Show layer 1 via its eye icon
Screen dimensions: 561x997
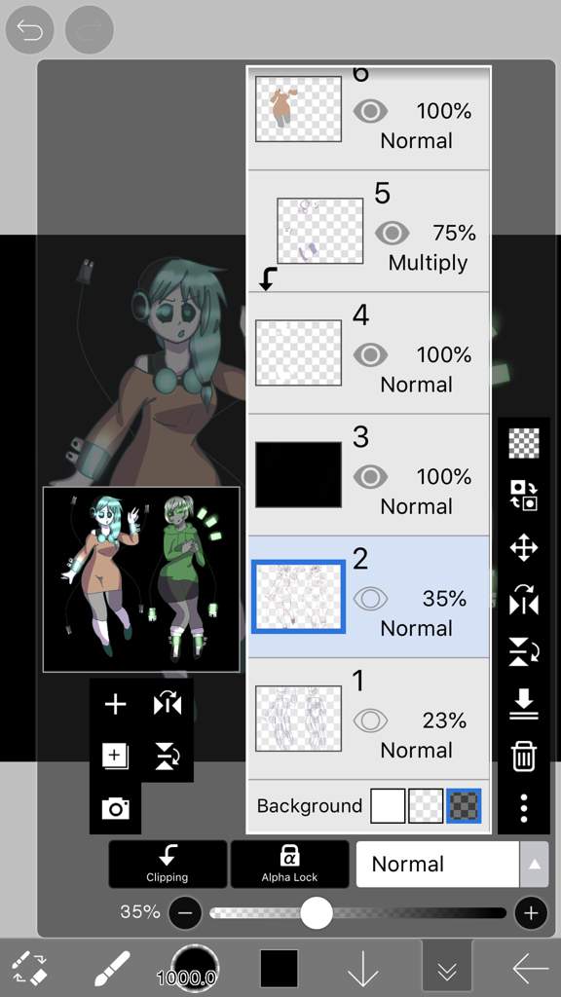[x=370, y=720]
